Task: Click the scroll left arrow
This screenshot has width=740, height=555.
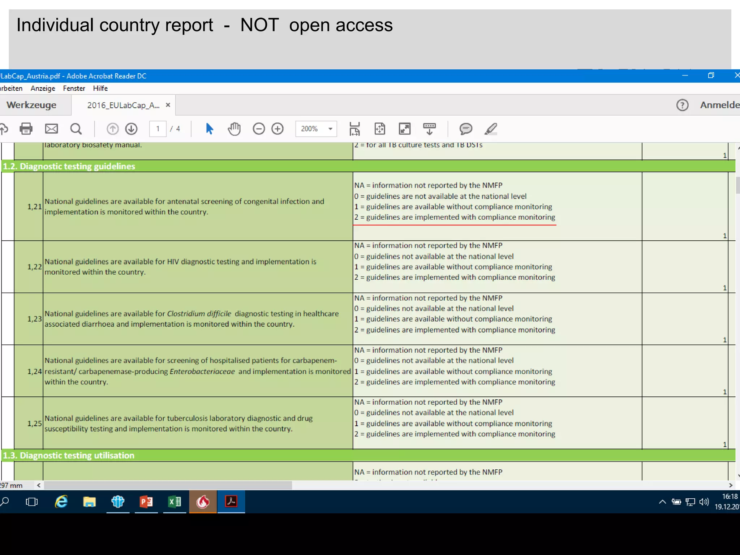Action: (x=39, y=485)
